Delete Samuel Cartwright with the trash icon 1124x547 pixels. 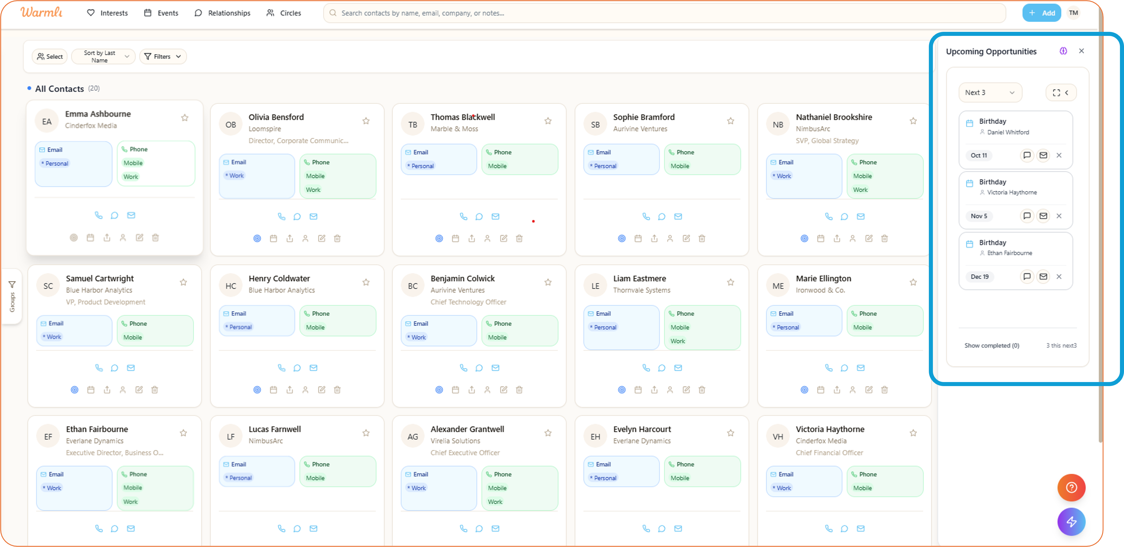[155, 390]
